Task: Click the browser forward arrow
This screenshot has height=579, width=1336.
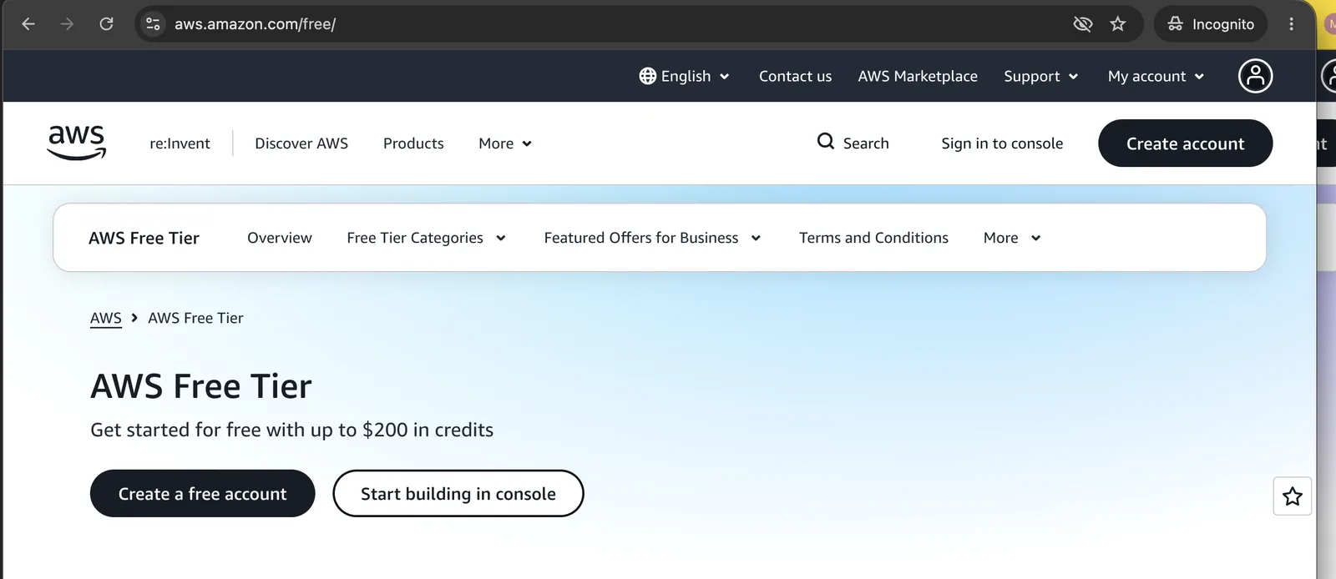Action: coord(67,24)
